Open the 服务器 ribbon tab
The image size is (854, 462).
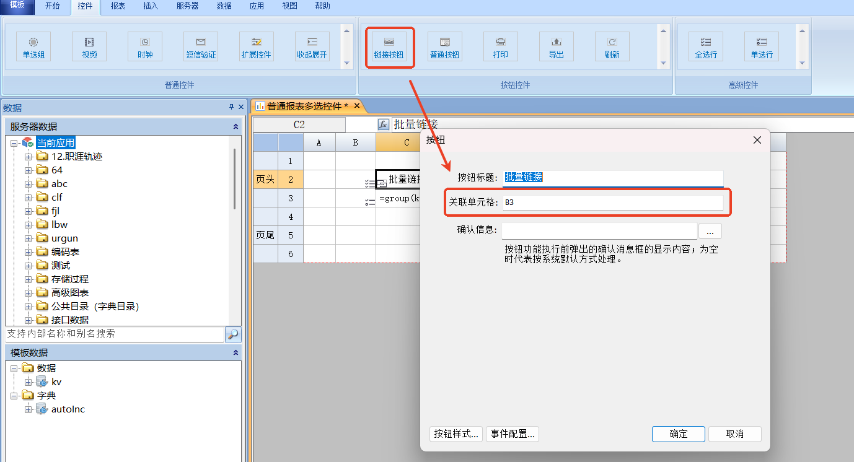187,6
